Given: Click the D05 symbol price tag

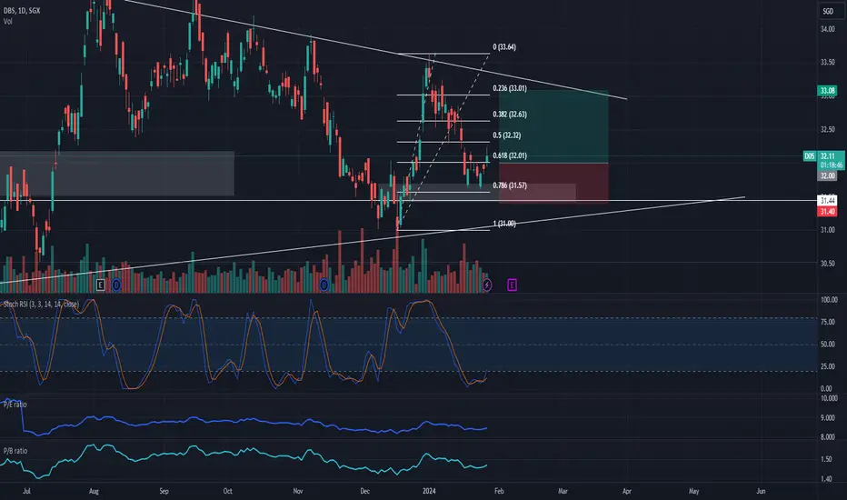Looking at the screenshot, I should 809,156.
